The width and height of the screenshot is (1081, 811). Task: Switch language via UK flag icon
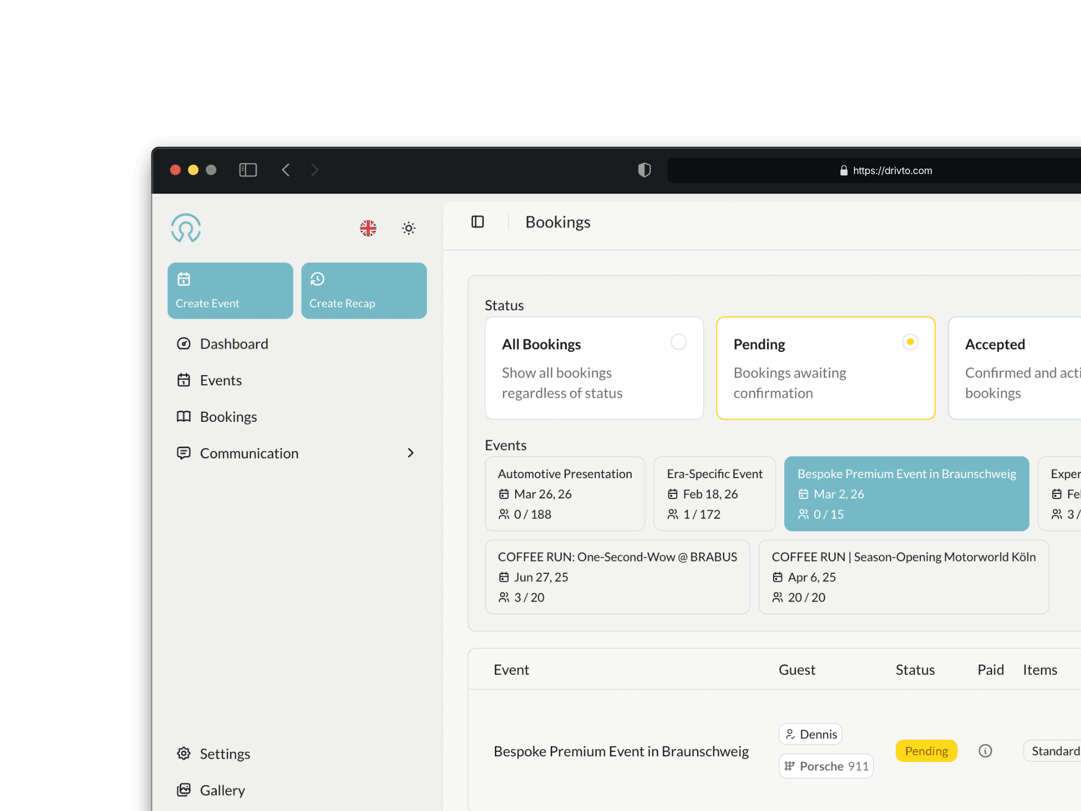click(368, 228)
